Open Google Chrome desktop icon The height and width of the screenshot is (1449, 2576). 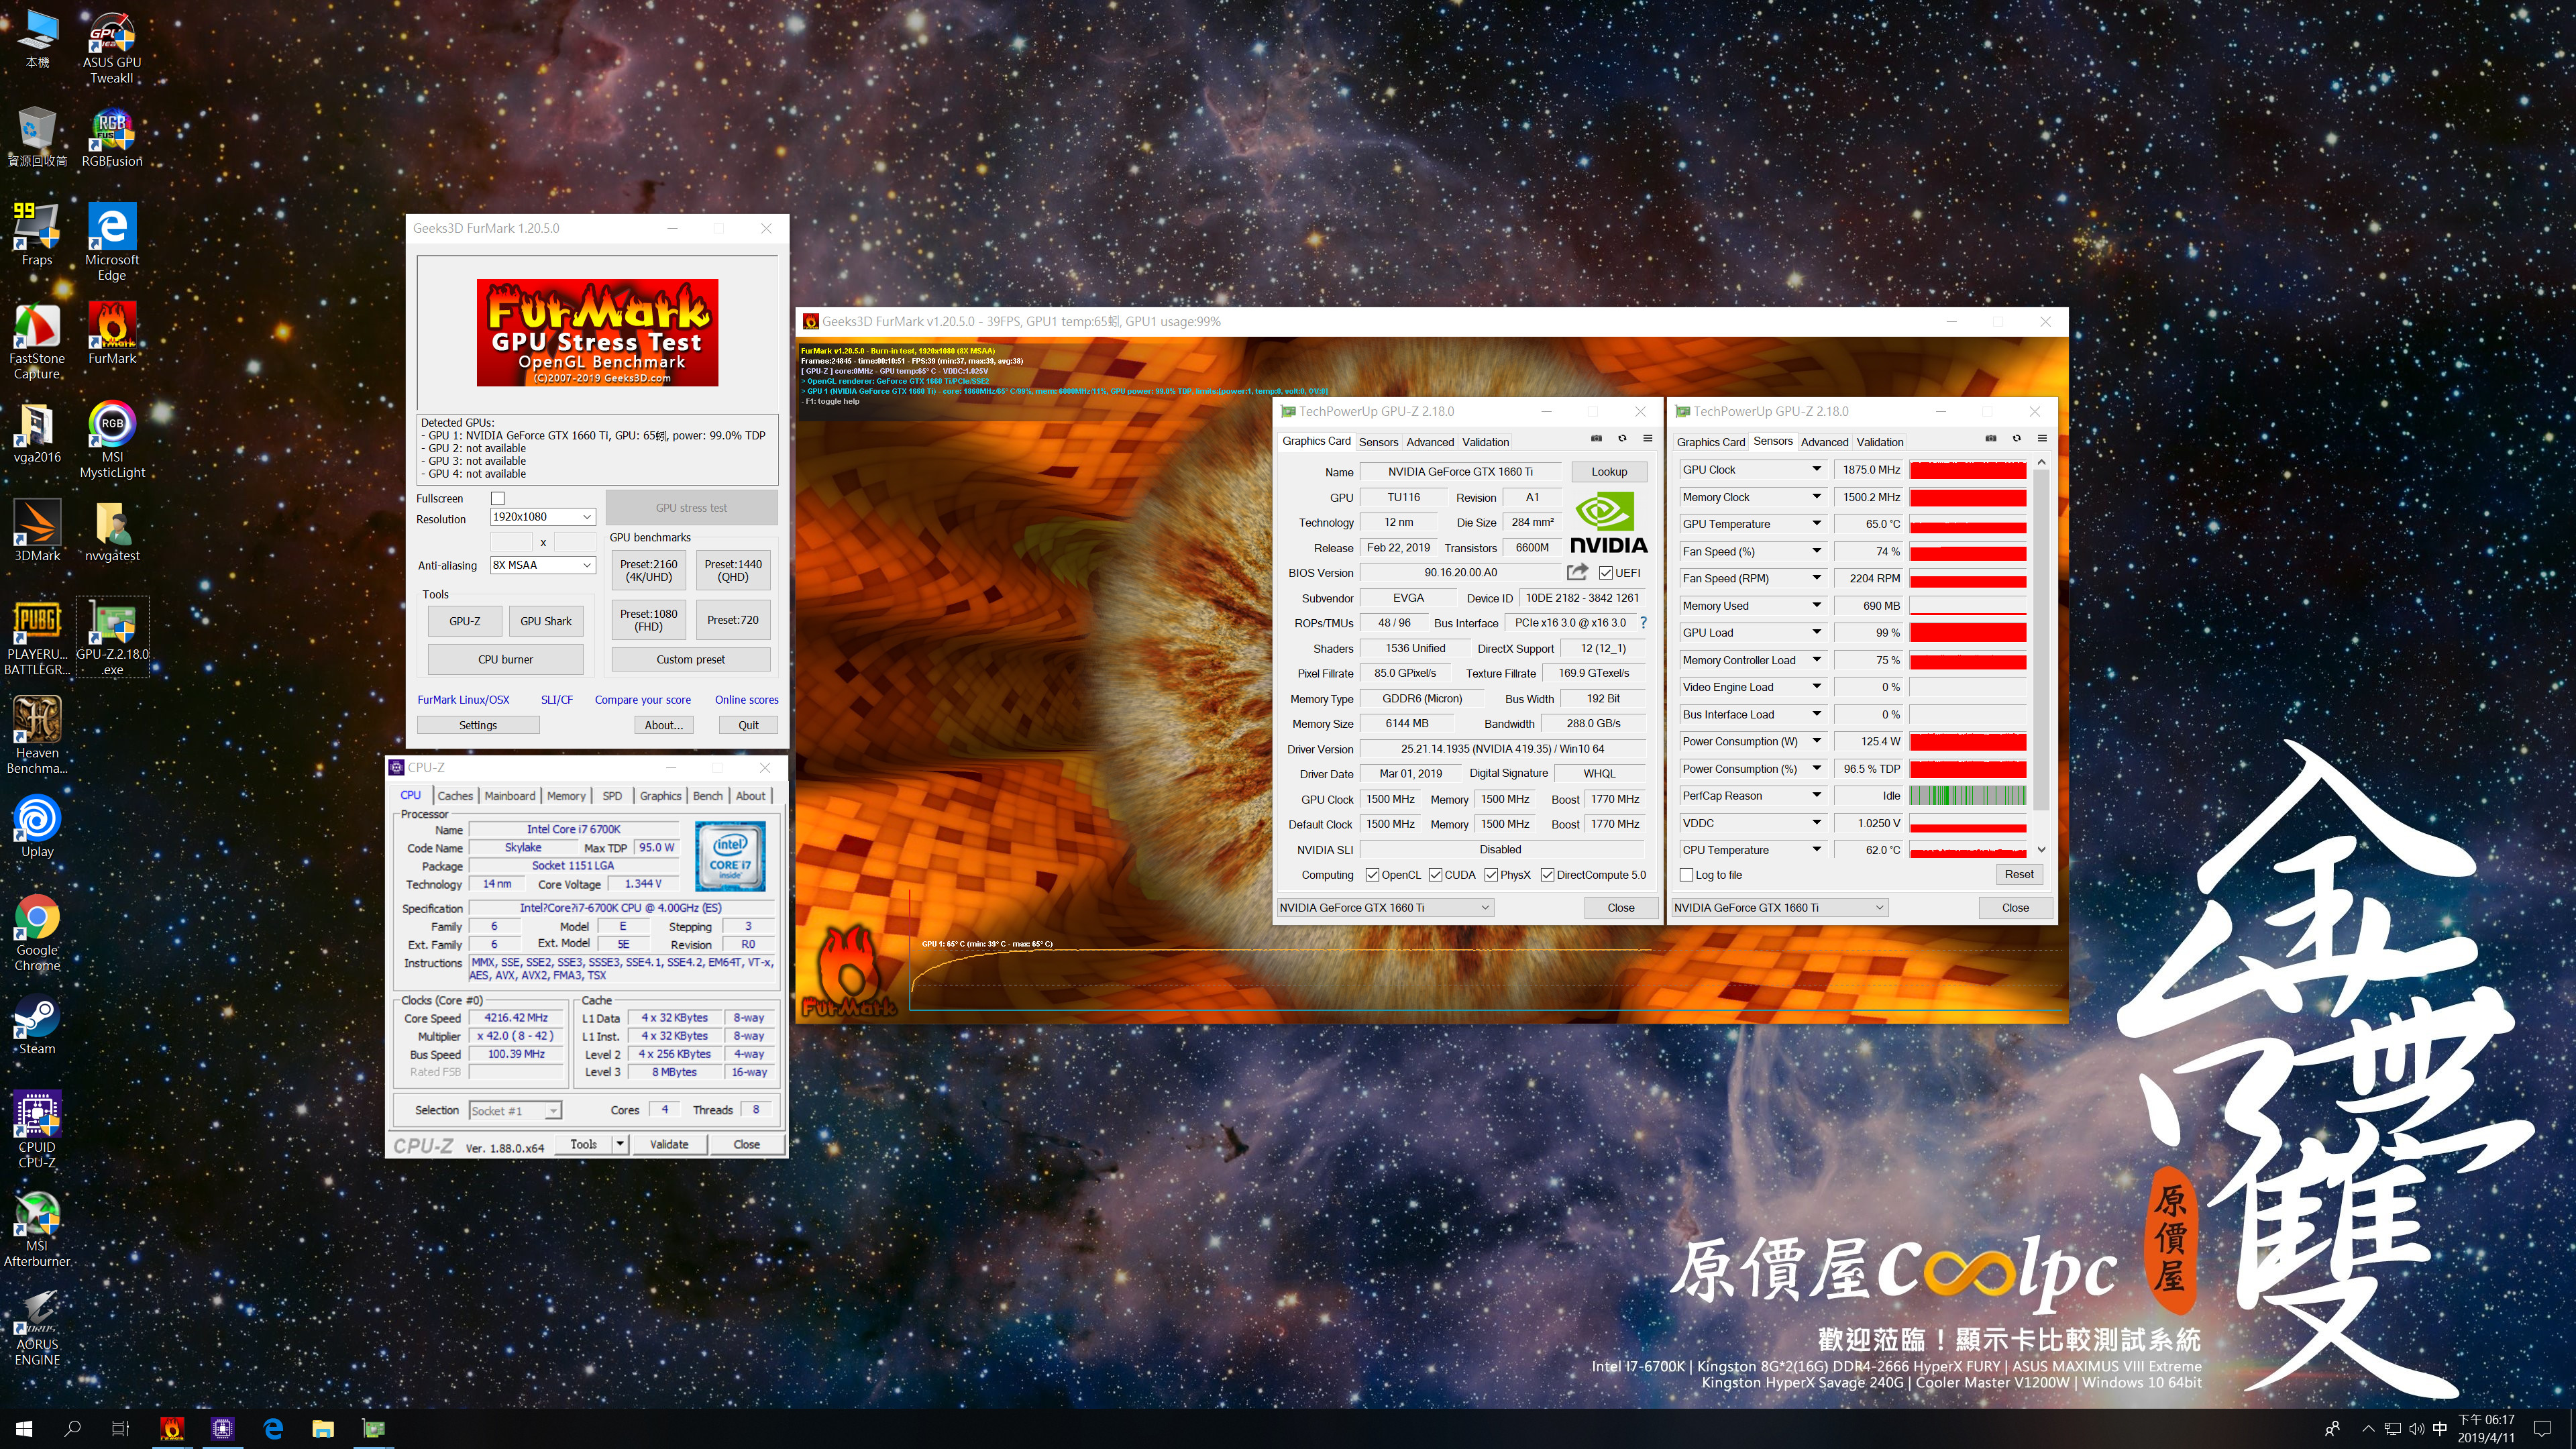coord(37,933)
